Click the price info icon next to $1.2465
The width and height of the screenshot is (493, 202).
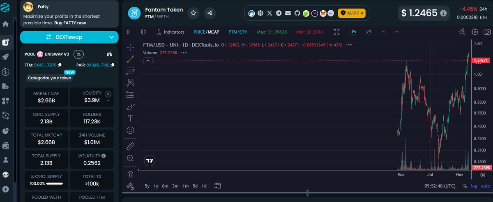coord(443,13)
